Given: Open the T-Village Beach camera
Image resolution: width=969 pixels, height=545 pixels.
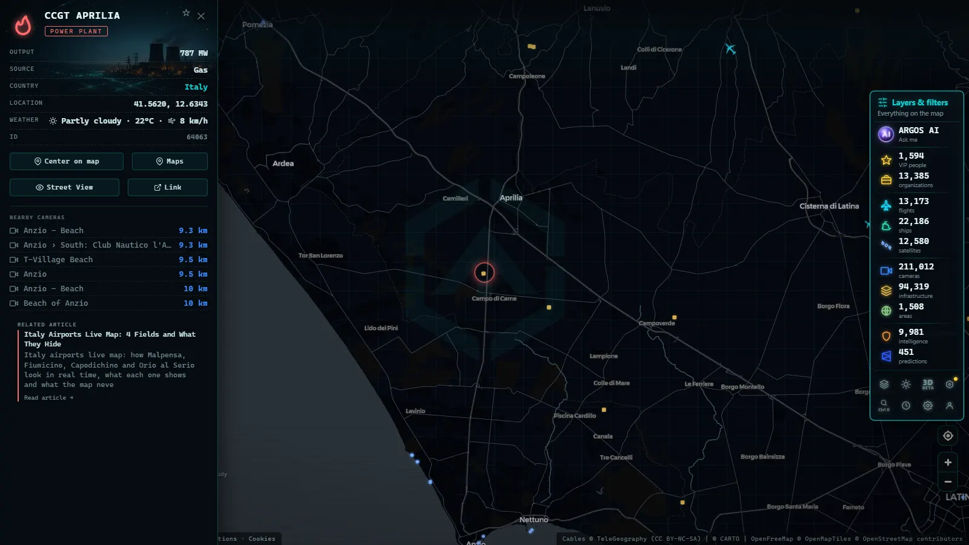Looking at the screenshot, I should (x=108, y=260).
